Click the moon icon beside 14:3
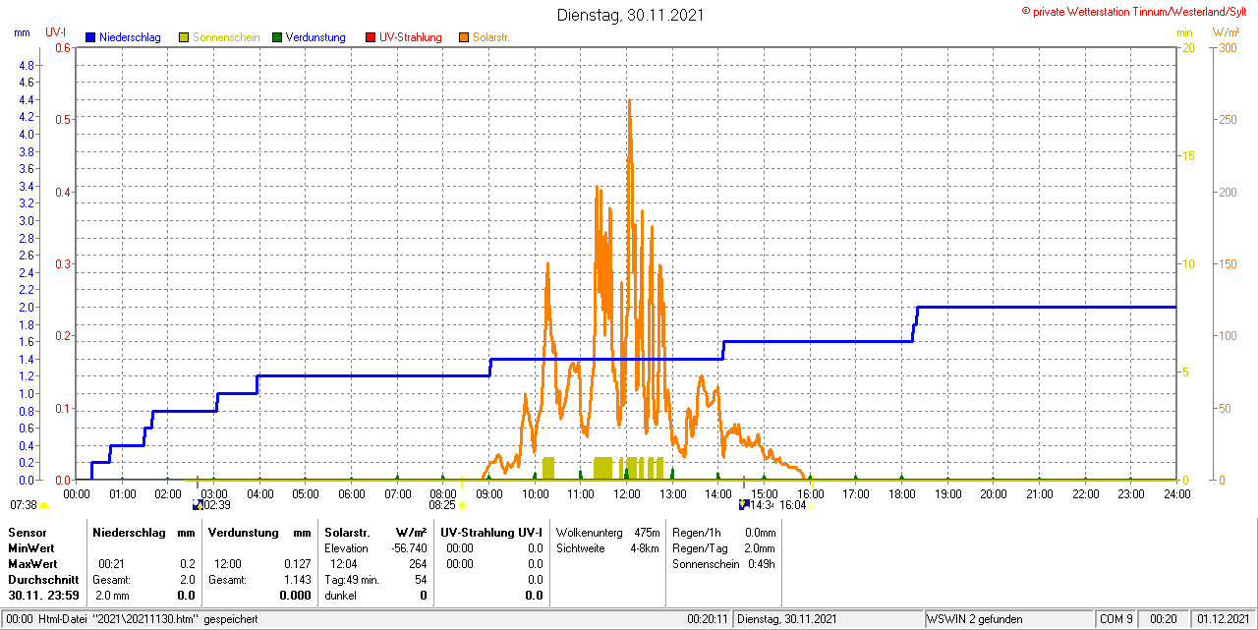1258x630 pixels. [744, 504]
